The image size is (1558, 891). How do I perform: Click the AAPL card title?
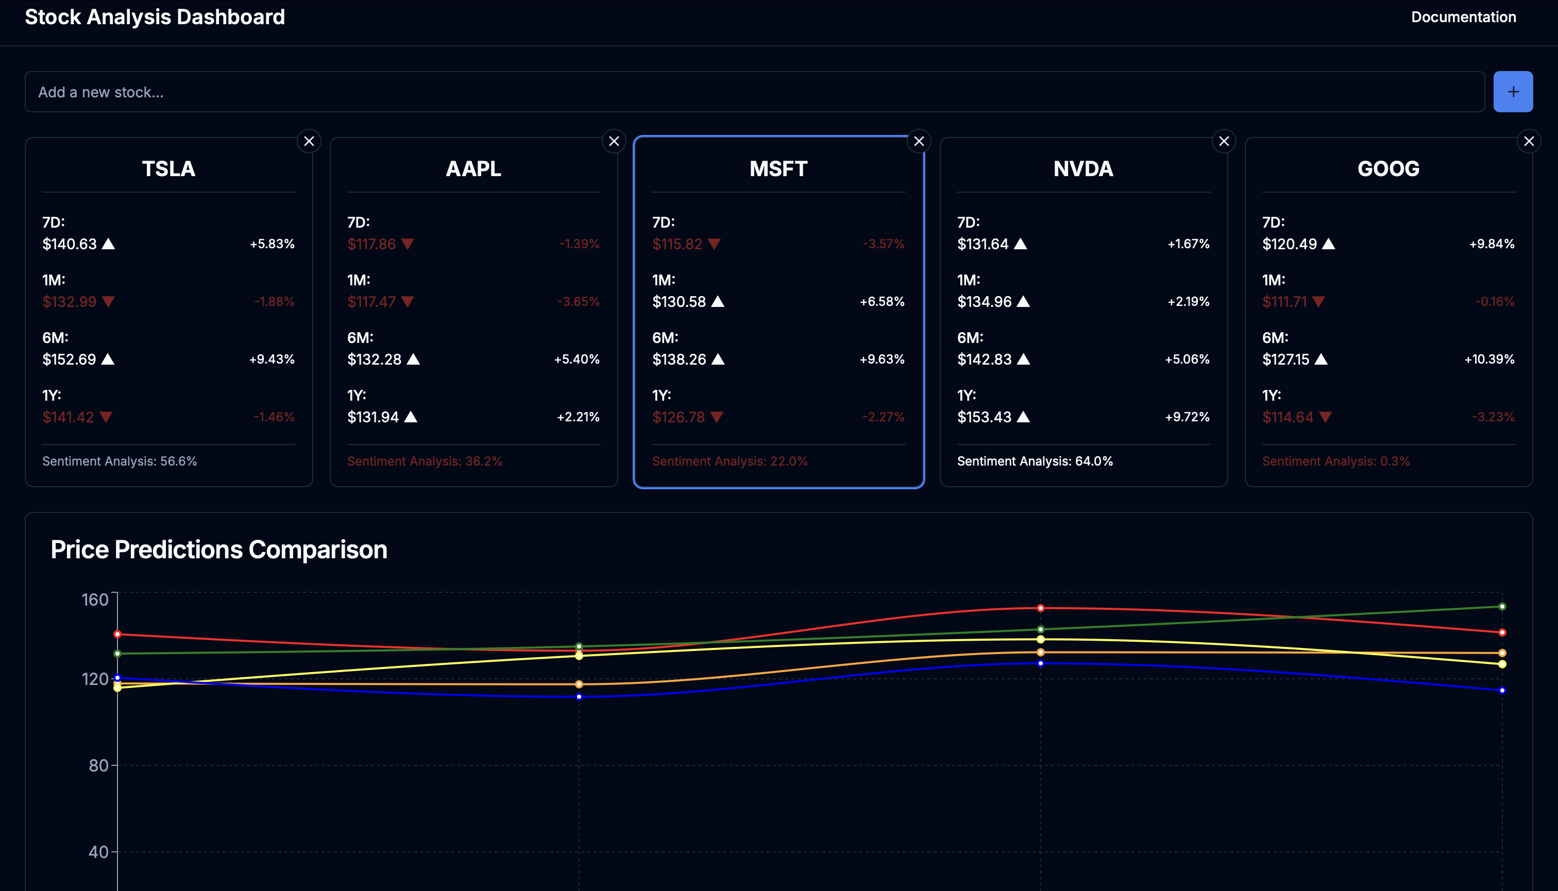tap(473, 169)
